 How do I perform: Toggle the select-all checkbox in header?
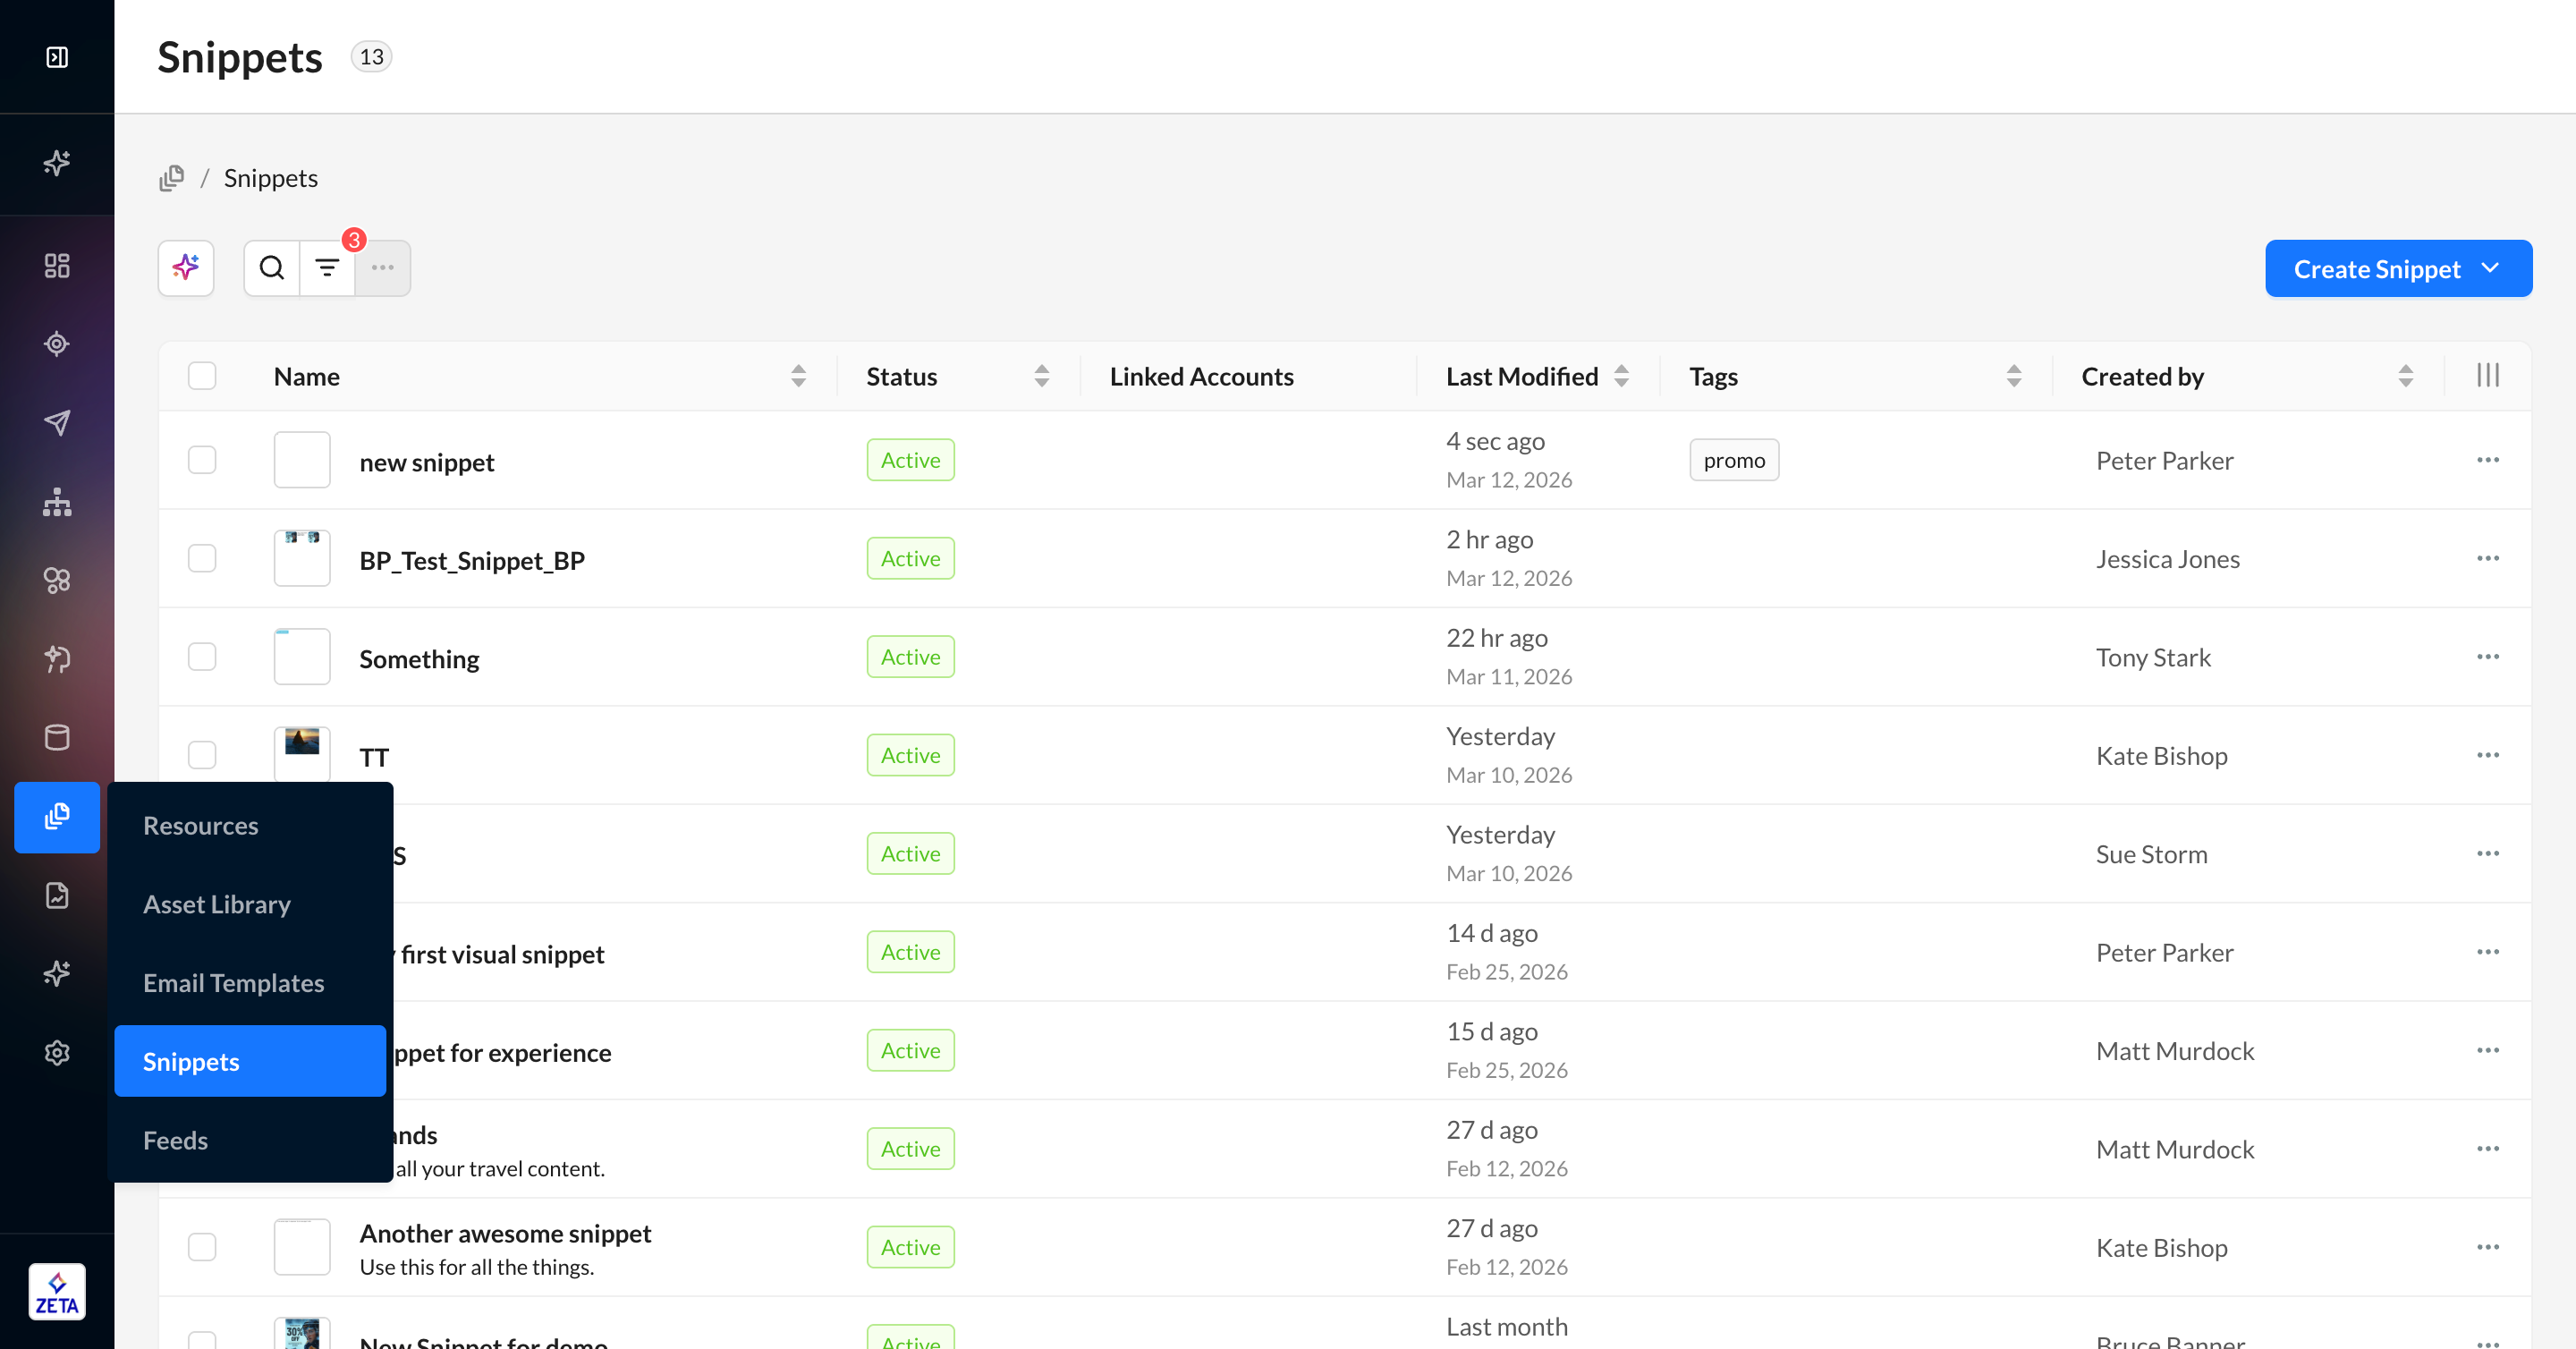pyautogui.click(x=202, y=376)
